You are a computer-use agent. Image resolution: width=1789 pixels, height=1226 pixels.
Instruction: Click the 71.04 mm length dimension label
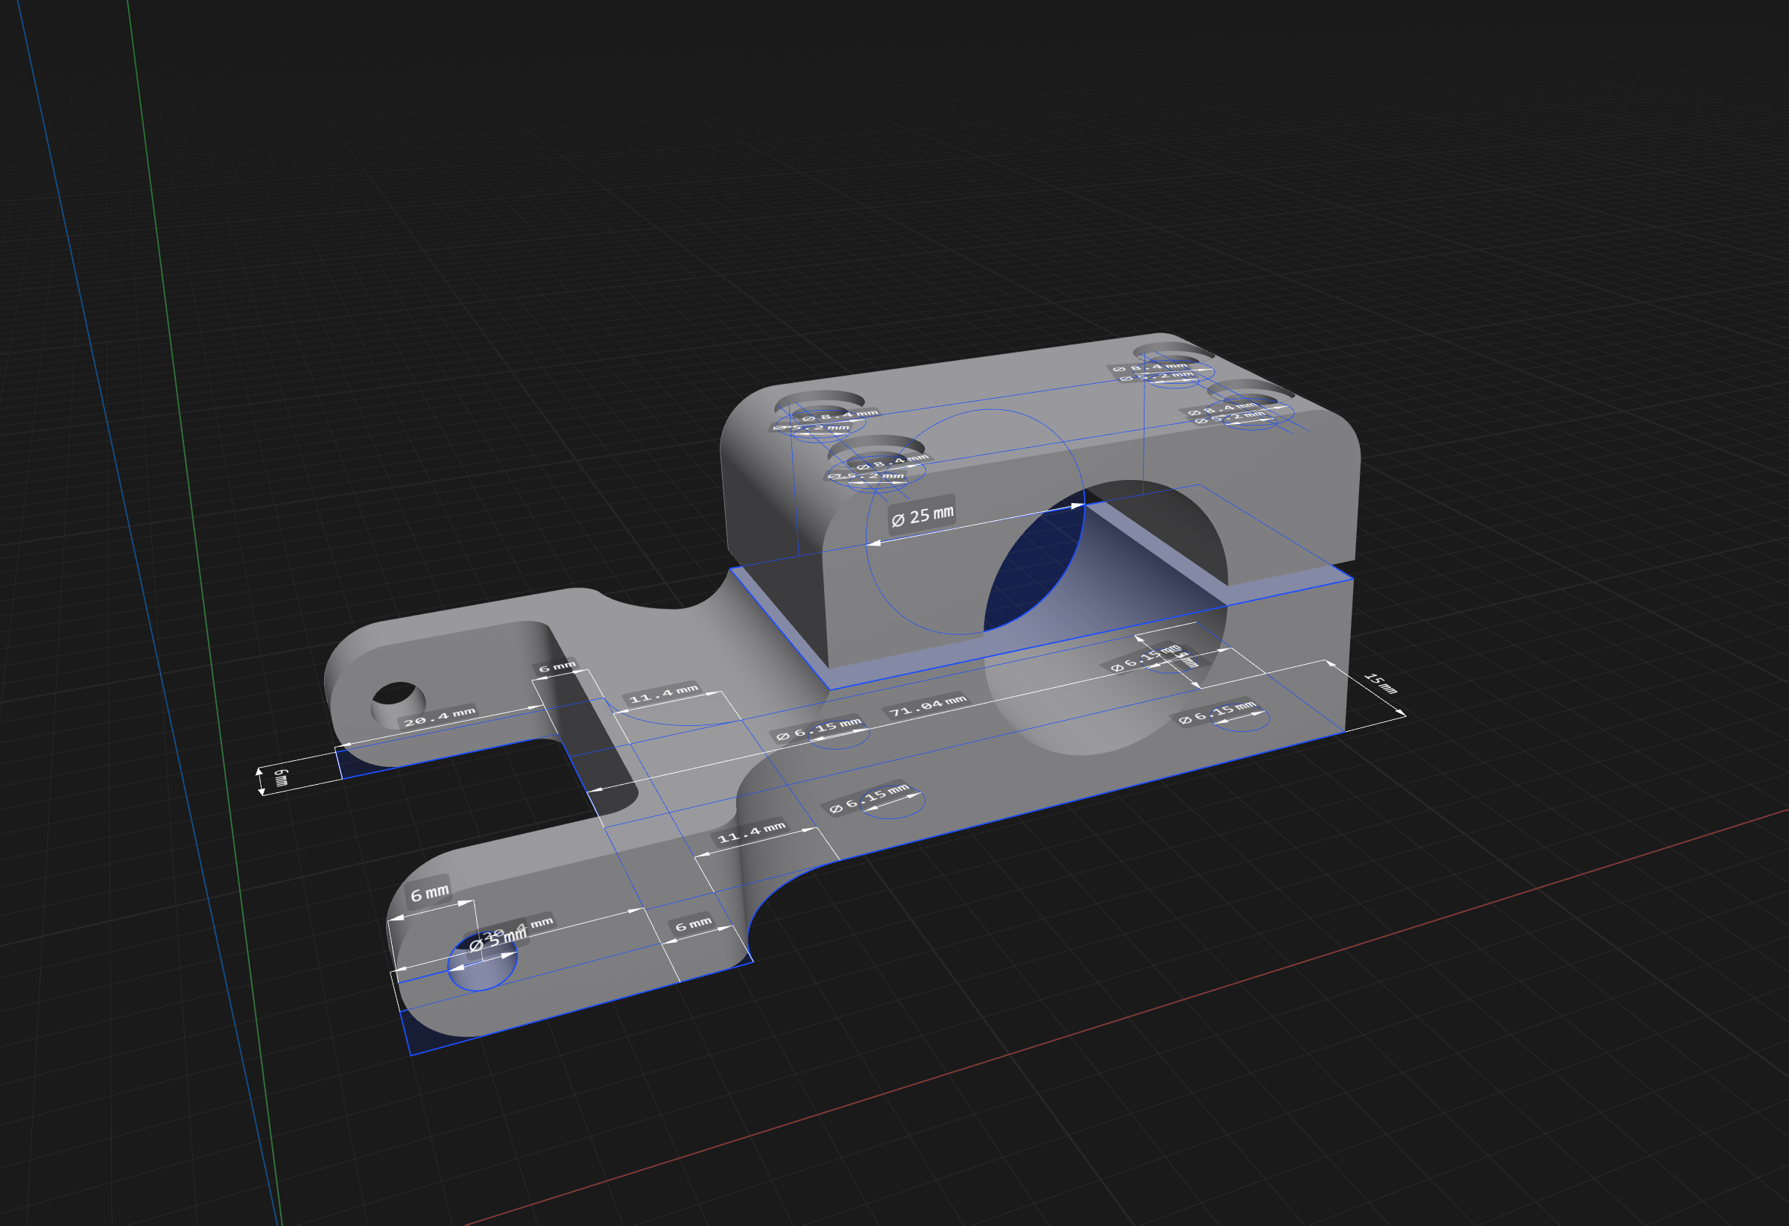point(928,705)
